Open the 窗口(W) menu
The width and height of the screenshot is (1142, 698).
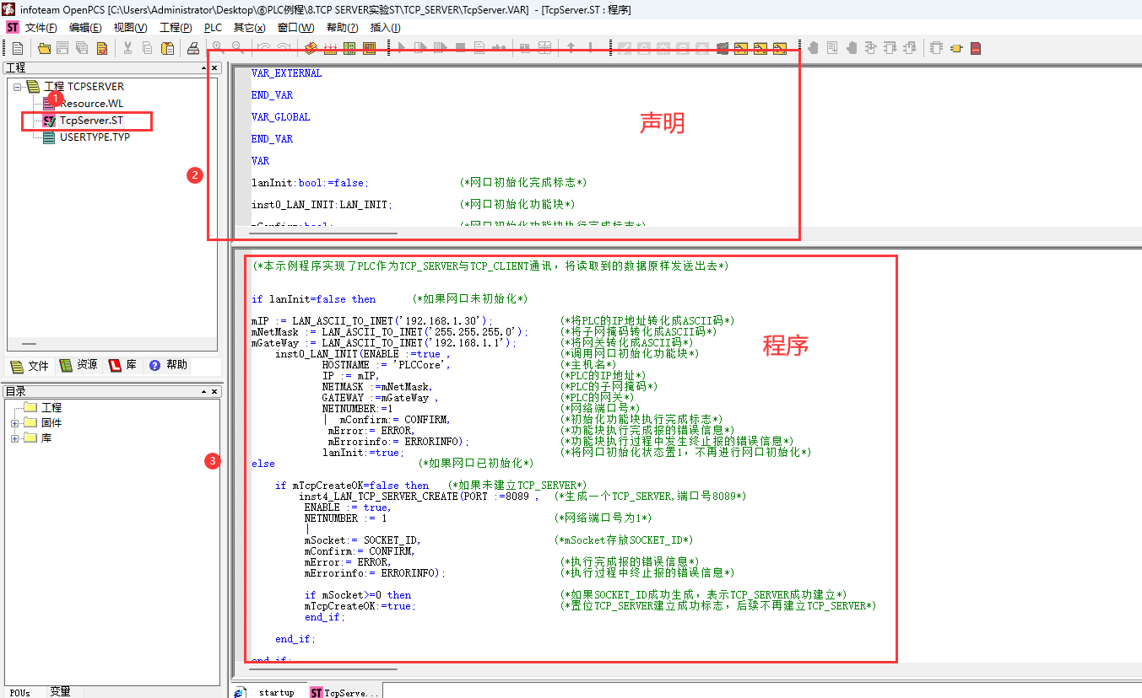[295, 28]
